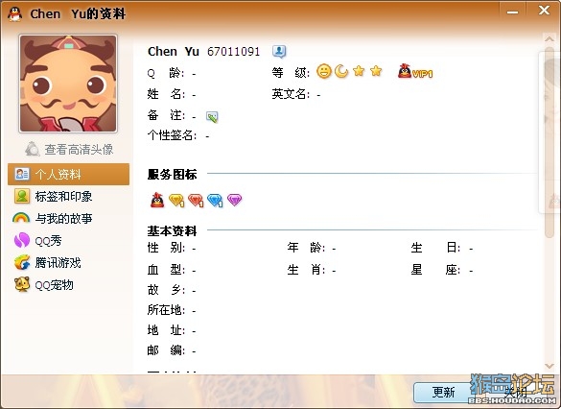The image size is (561, 409).
Task: Click the red QQ member penguin service icon
Action: coord(157,201)
